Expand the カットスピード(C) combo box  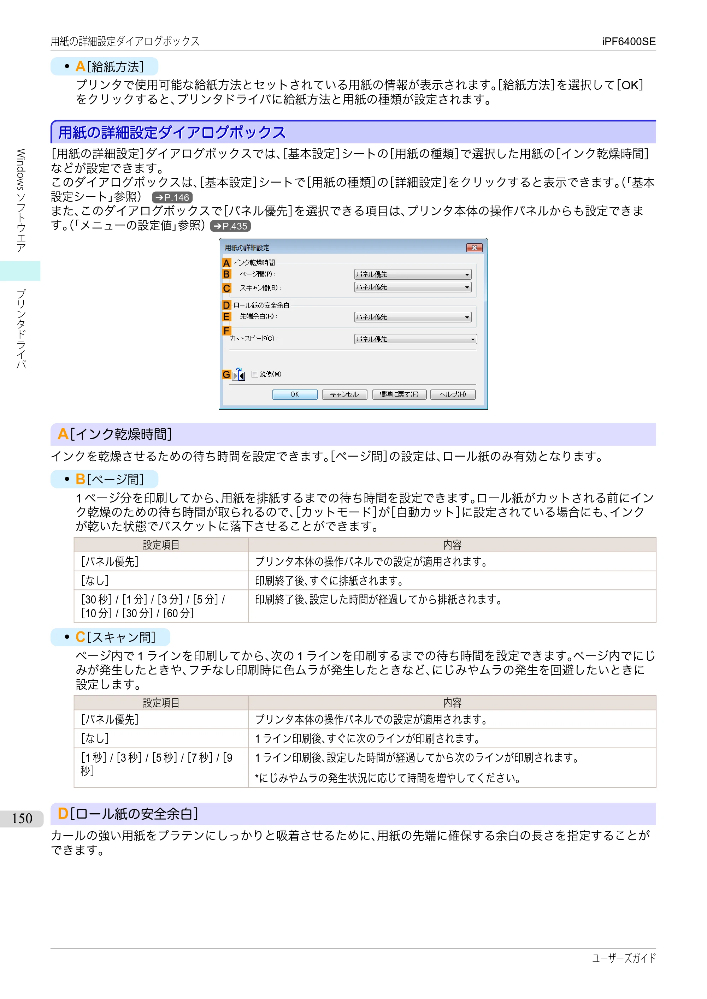click(x=416, y=339)
